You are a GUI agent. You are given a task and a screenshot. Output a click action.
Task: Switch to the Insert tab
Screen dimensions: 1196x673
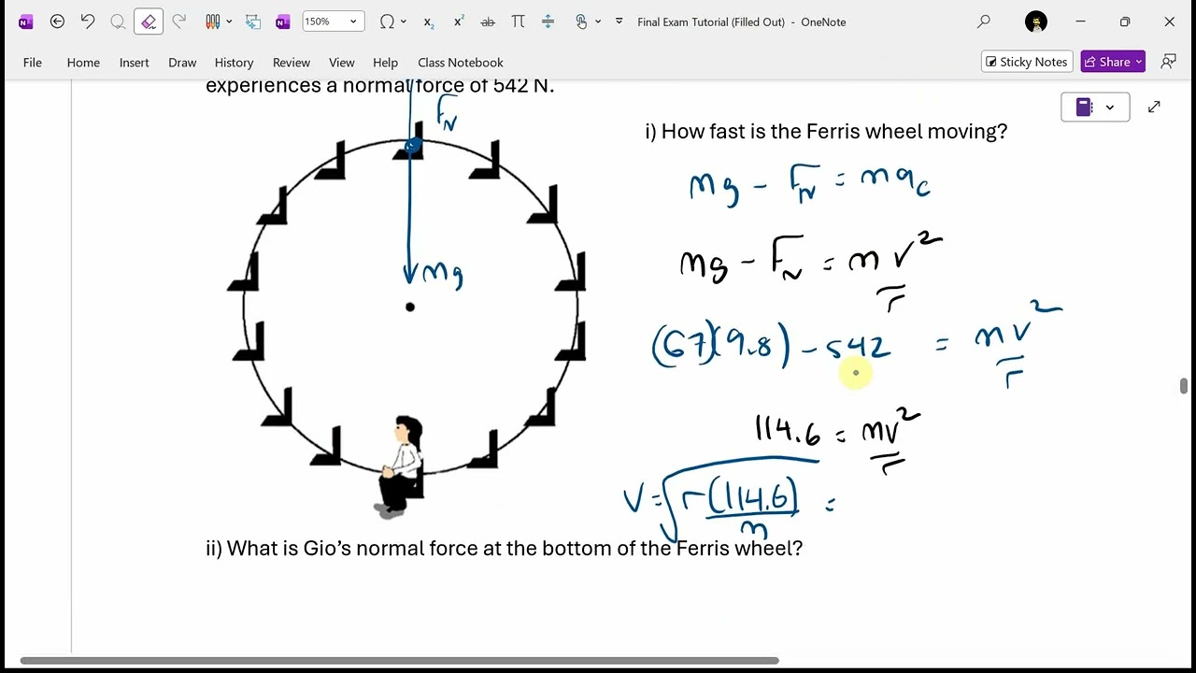(134, 63)
